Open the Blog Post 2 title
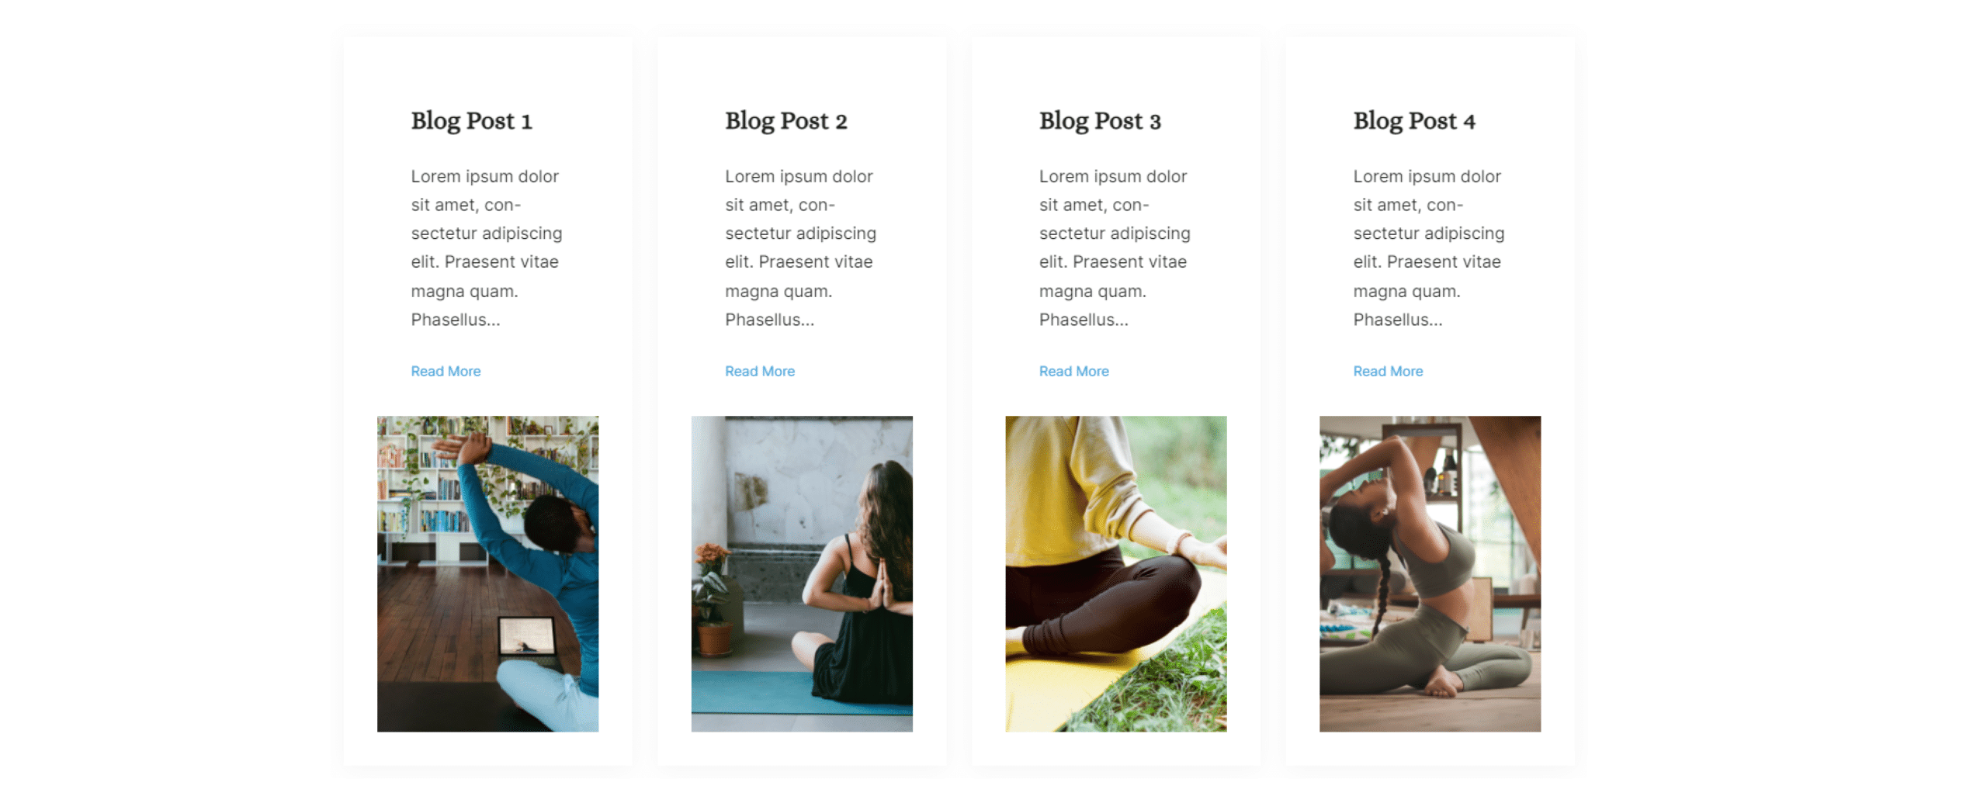The width and height of the screenshot is (1987, 810). point(785,121)
